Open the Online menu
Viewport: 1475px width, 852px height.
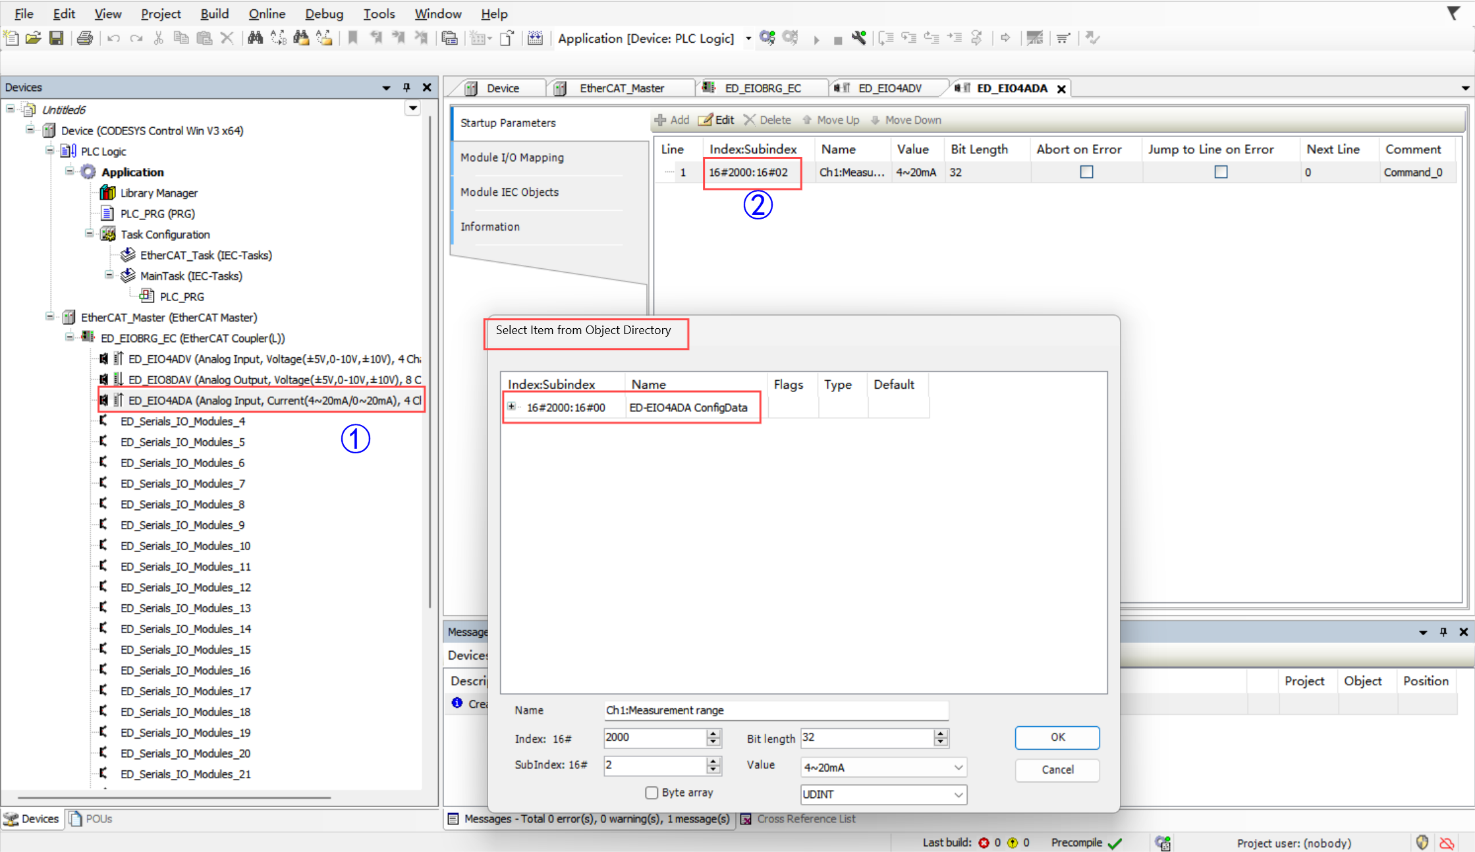(266, 14)
